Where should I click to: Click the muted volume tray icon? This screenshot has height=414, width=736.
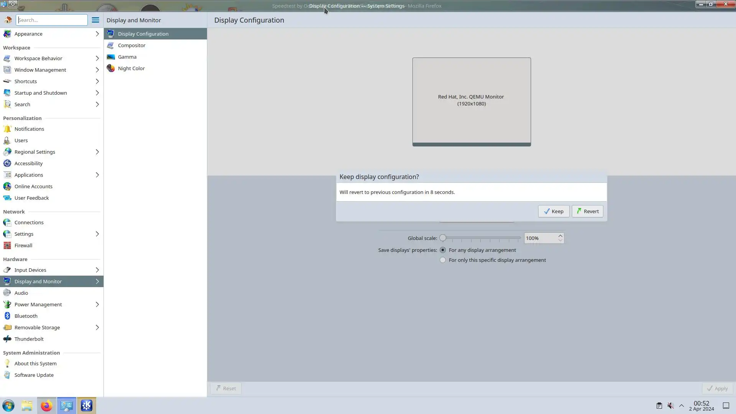[x=670, y=406]
